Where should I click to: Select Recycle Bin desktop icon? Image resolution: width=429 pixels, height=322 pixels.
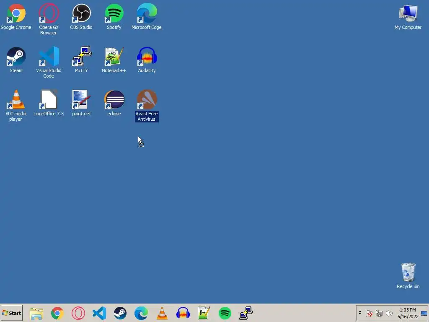click(x=408, y=276)
